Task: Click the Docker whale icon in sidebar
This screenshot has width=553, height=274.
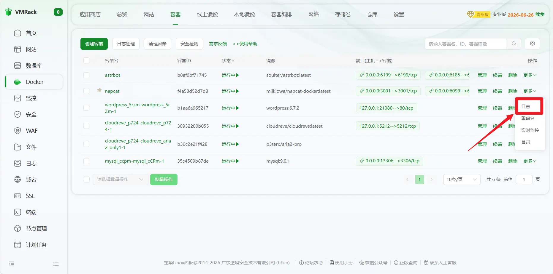Action: [x=18, y=82]
